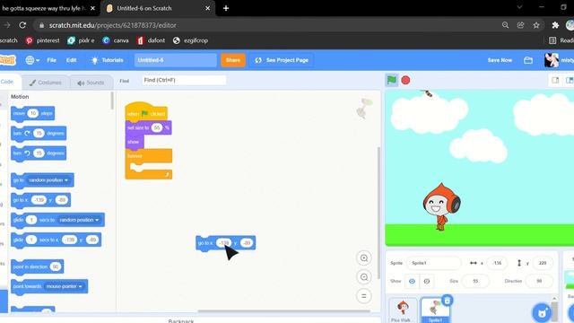
Task: Edit the sprite x position field
Action: pyautogui.click(x=497, y=263)
